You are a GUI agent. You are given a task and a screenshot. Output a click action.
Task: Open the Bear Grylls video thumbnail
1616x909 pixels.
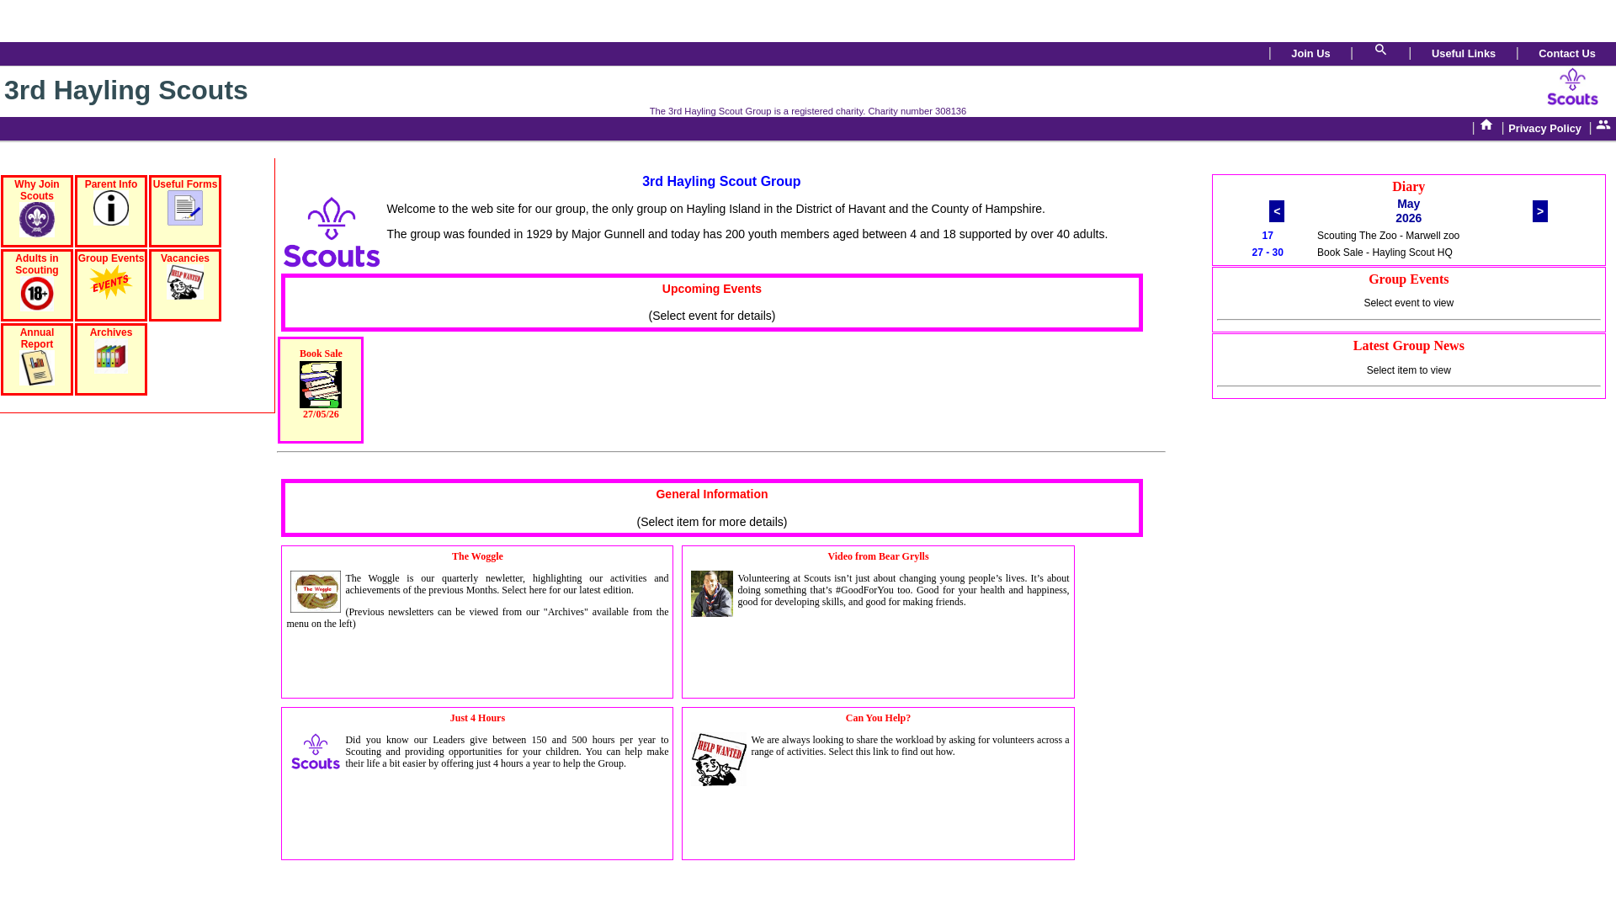(x=712, y=593)
